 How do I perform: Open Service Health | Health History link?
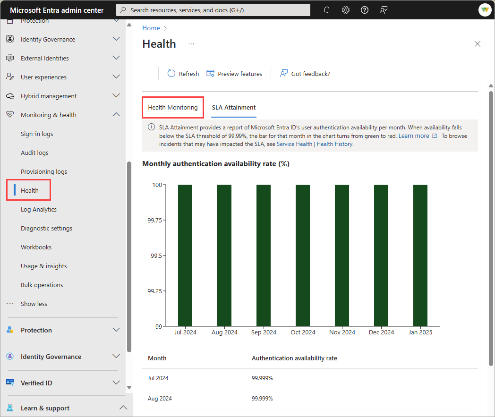pyautogui.click(x=314, y=144)
